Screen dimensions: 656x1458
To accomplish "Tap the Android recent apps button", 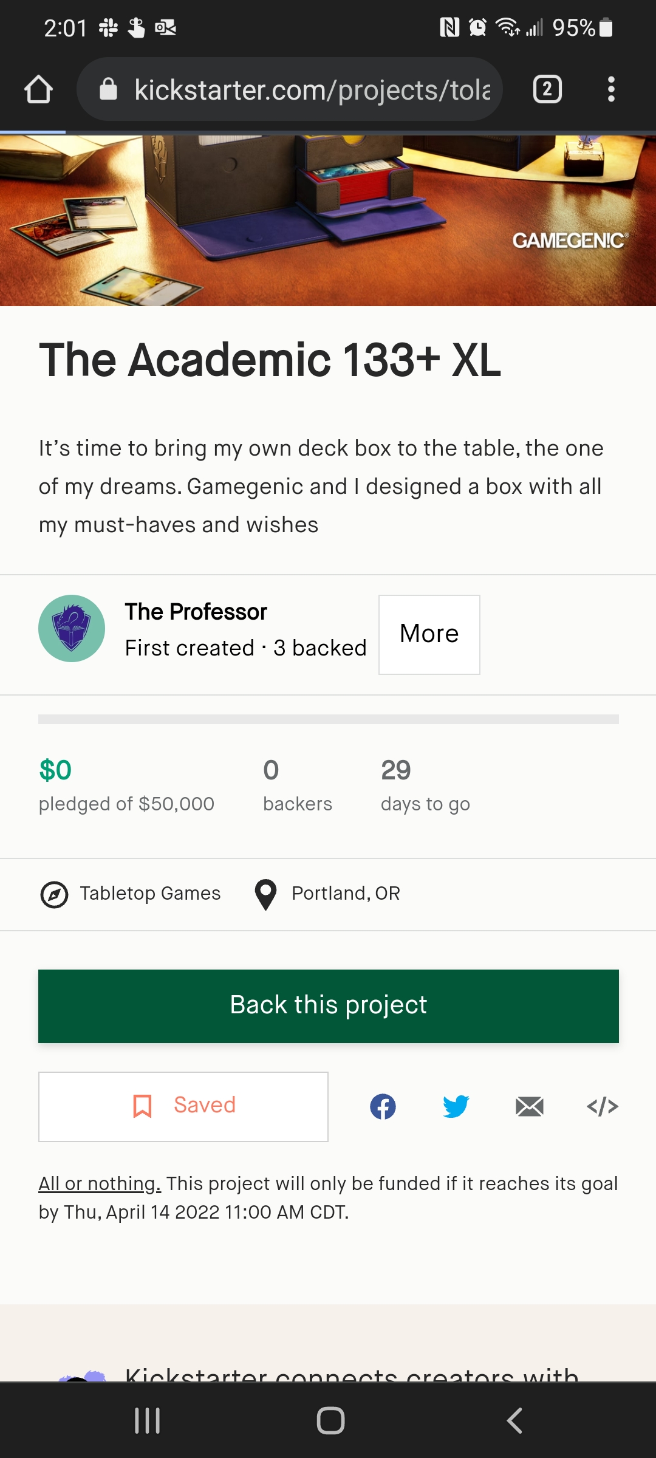I will click(148, 1420).
